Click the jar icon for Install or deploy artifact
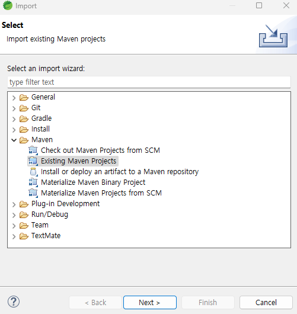This screenshot has width=297, height=314. (x=33, y=172)
